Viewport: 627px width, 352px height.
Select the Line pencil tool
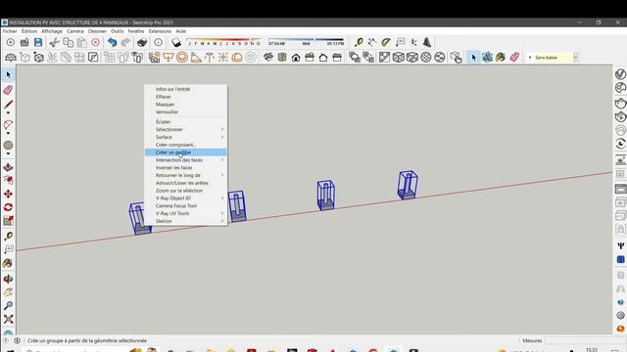click(x=9, y=105)
